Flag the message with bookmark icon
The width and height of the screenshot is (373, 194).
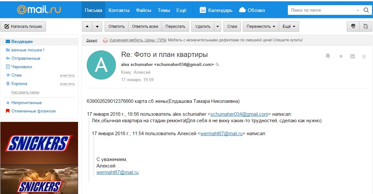point(328,56)
